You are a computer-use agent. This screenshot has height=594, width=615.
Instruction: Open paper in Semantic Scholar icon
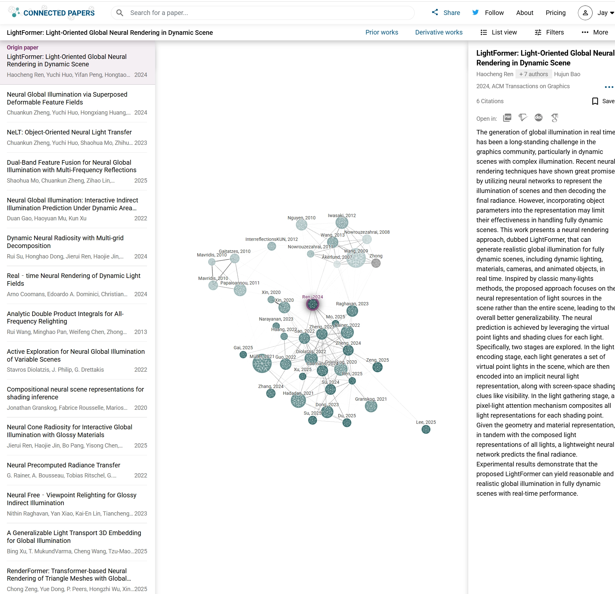(523, 118)
